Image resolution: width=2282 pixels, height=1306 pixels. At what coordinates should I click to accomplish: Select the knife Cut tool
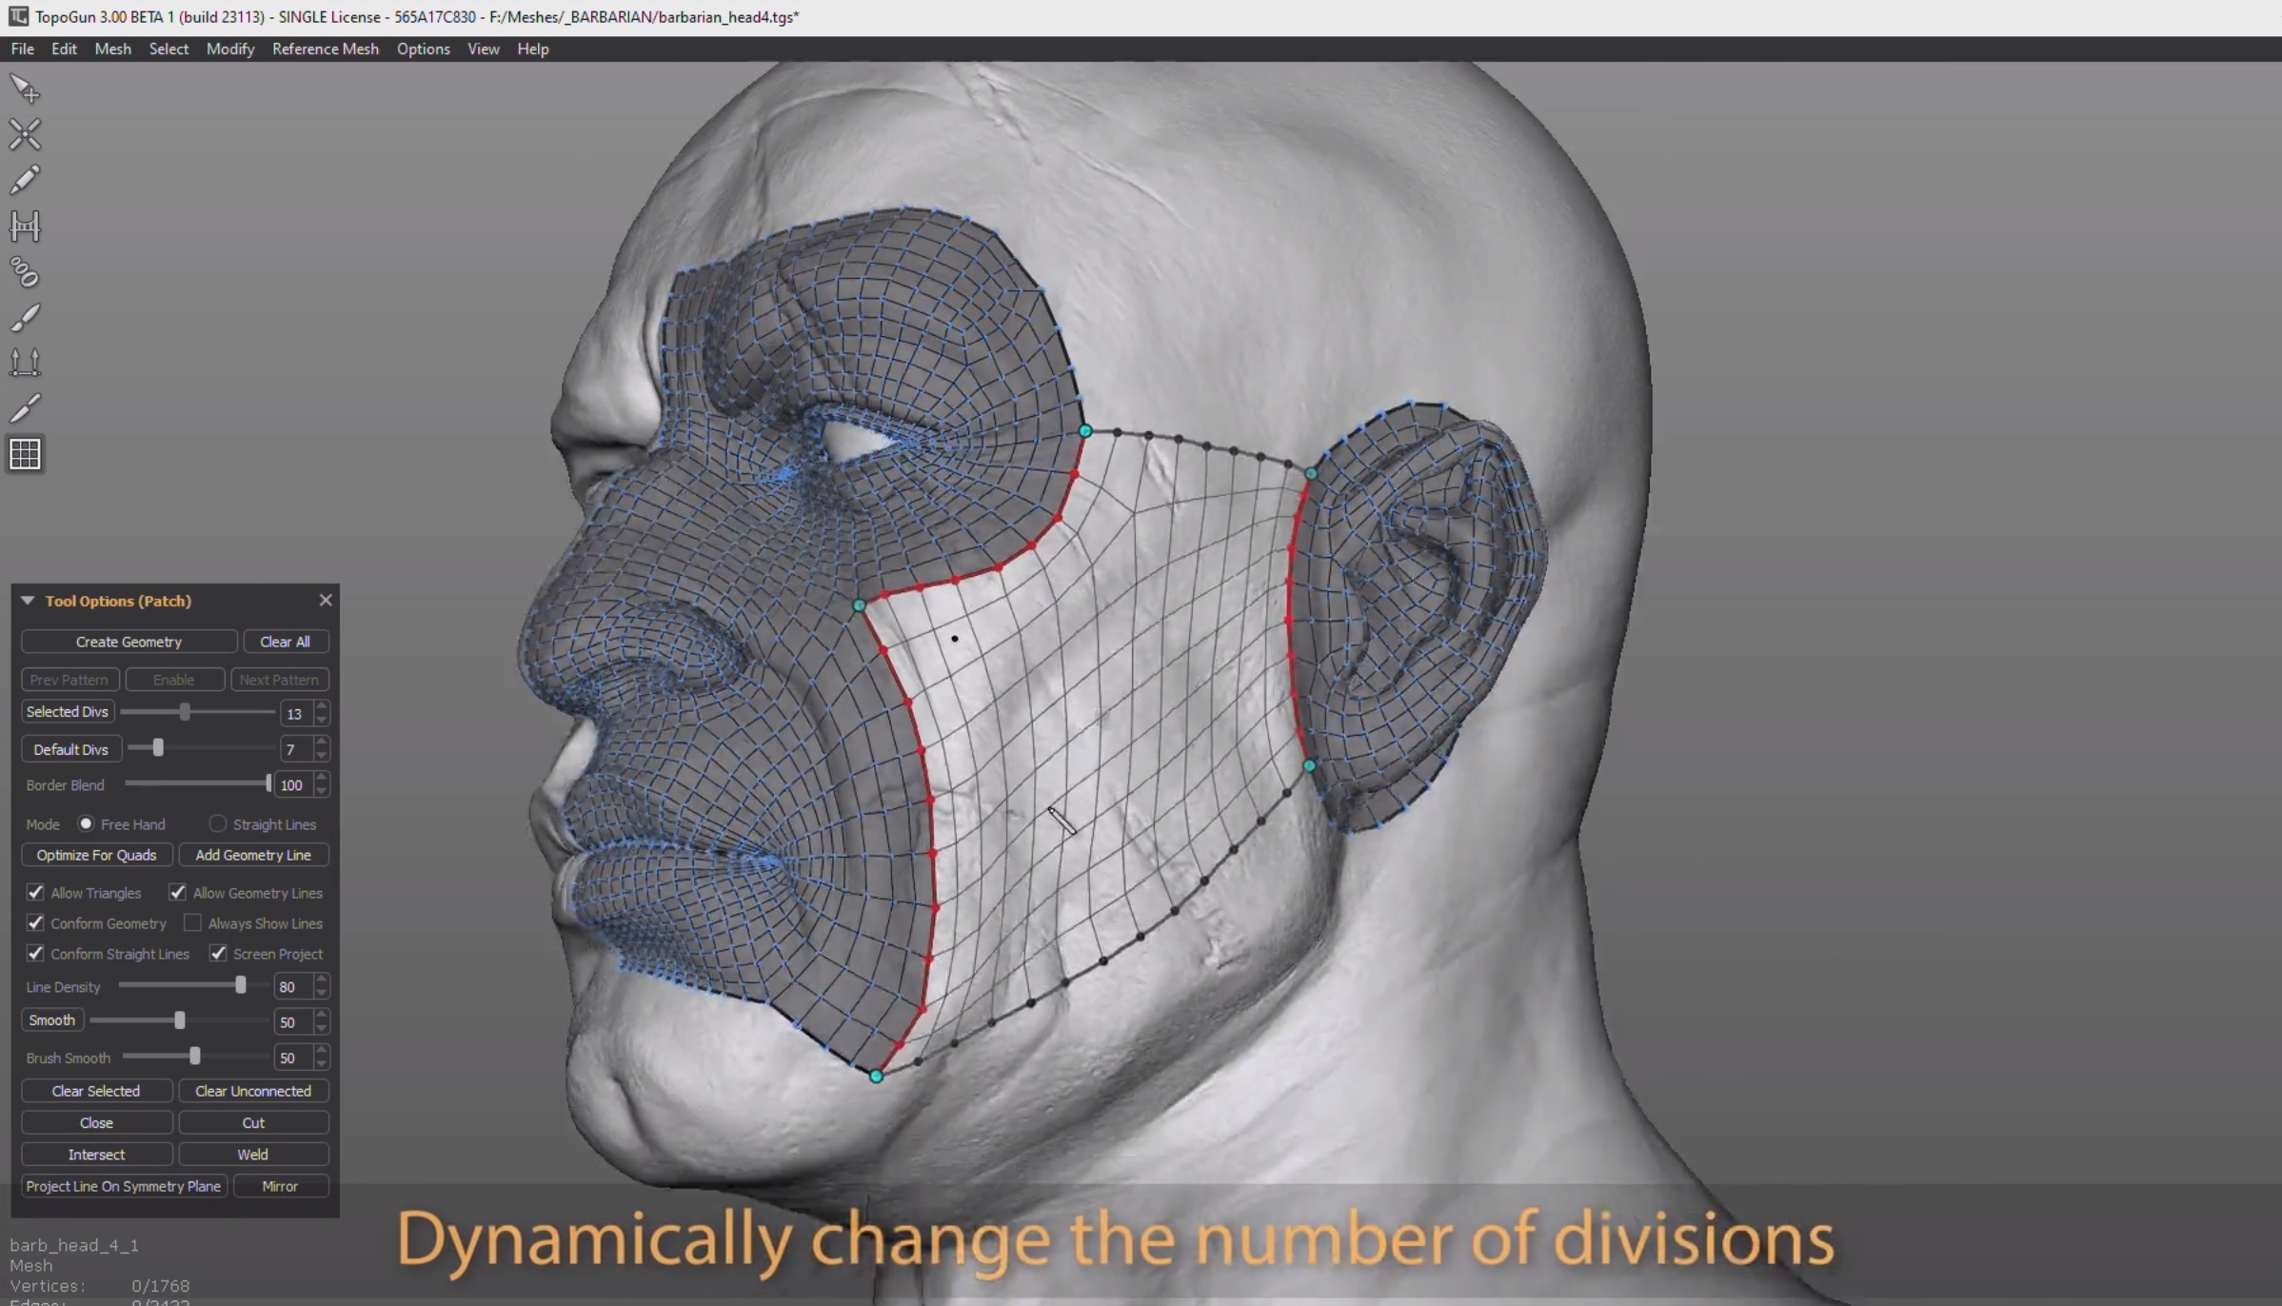point(25,408)
